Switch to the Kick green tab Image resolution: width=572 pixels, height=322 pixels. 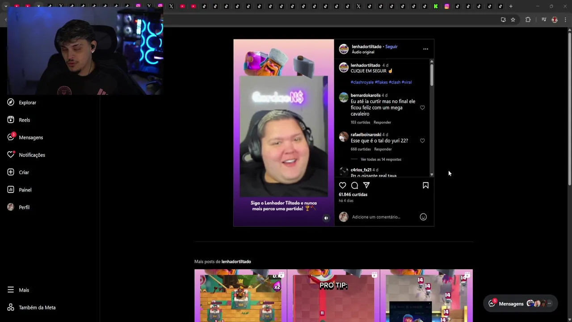pyautogui.click(x=436, y=6)
